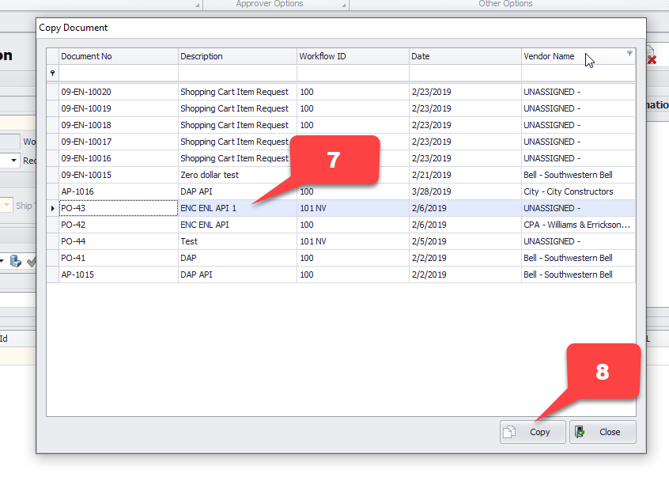Click the red X delete icon behind dialog
The height and width of the screenshot is (477, 669).
(x=652, y=58)
